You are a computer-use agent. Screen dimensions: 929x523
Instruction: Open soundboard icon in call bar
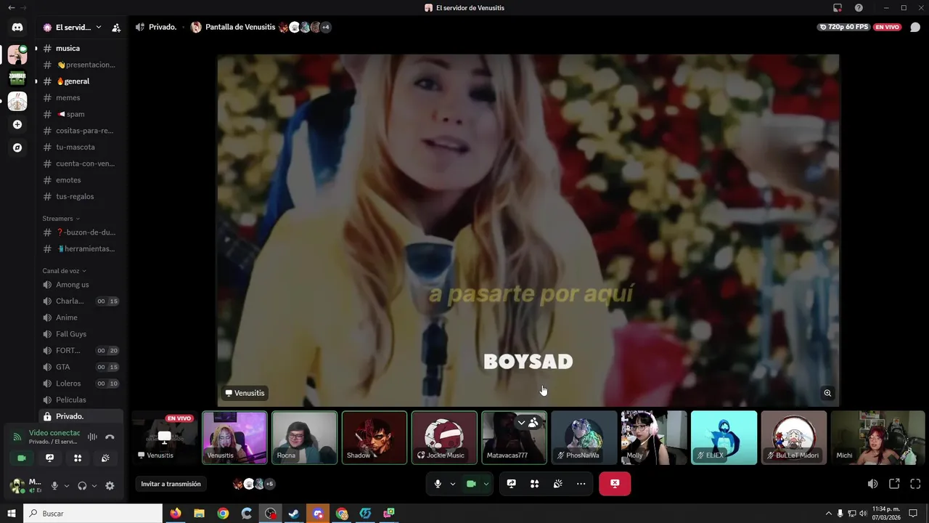pyautogui.click(x=557, y=484)
